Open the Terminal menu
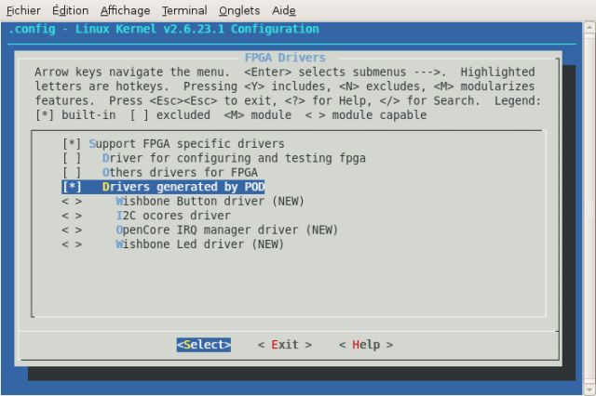 coord(184,10)
